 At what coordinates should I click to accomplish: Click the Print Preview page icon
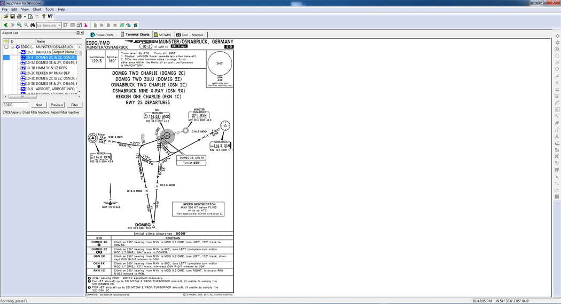[30, 17]
